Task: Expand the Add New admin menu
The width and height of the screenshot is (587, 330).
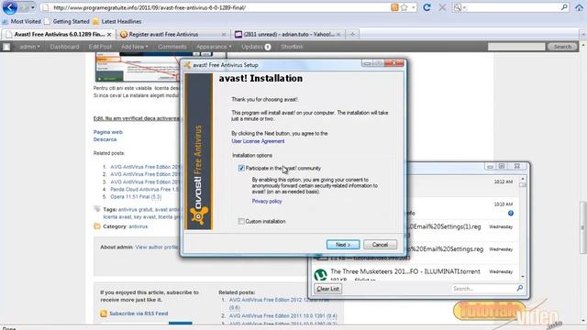Action: click(x=135, y=47)
